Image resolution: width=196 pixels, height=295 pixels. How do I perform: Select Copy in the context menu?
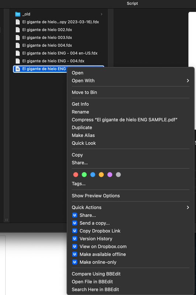pos(77,155)
